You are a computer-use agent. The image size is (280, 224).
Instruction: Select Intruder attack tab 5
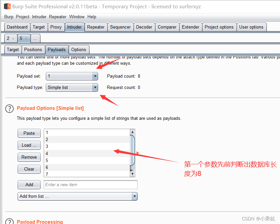click(21, 38)
